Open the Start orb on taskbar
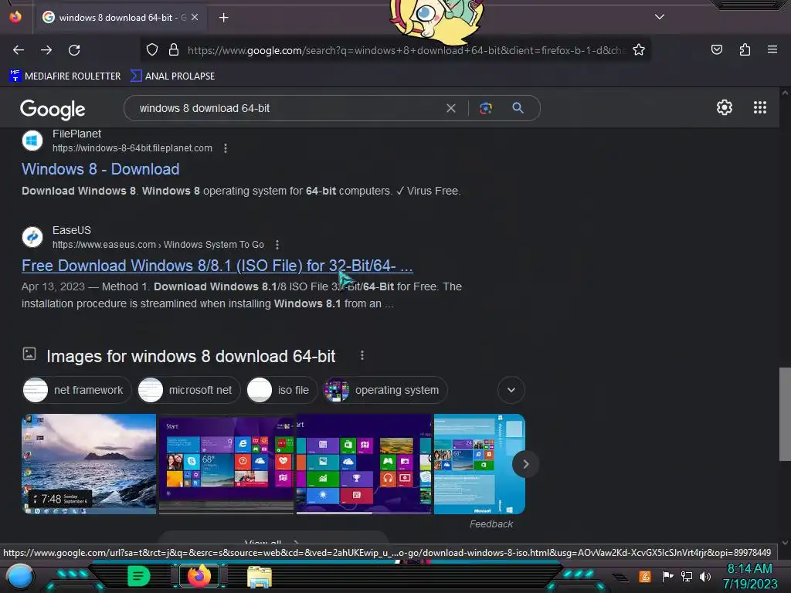The image size is (791, 593). [x=20, y=576]
